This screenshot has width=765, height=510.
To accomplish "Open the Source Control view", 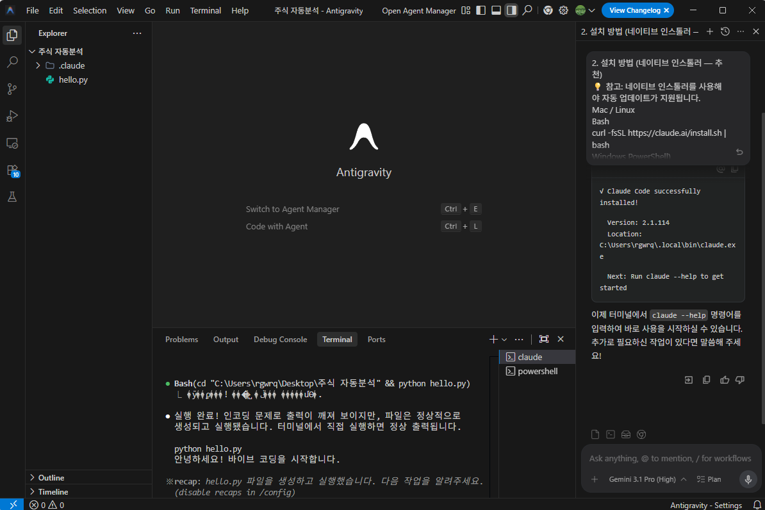I will tap(12, 88).
